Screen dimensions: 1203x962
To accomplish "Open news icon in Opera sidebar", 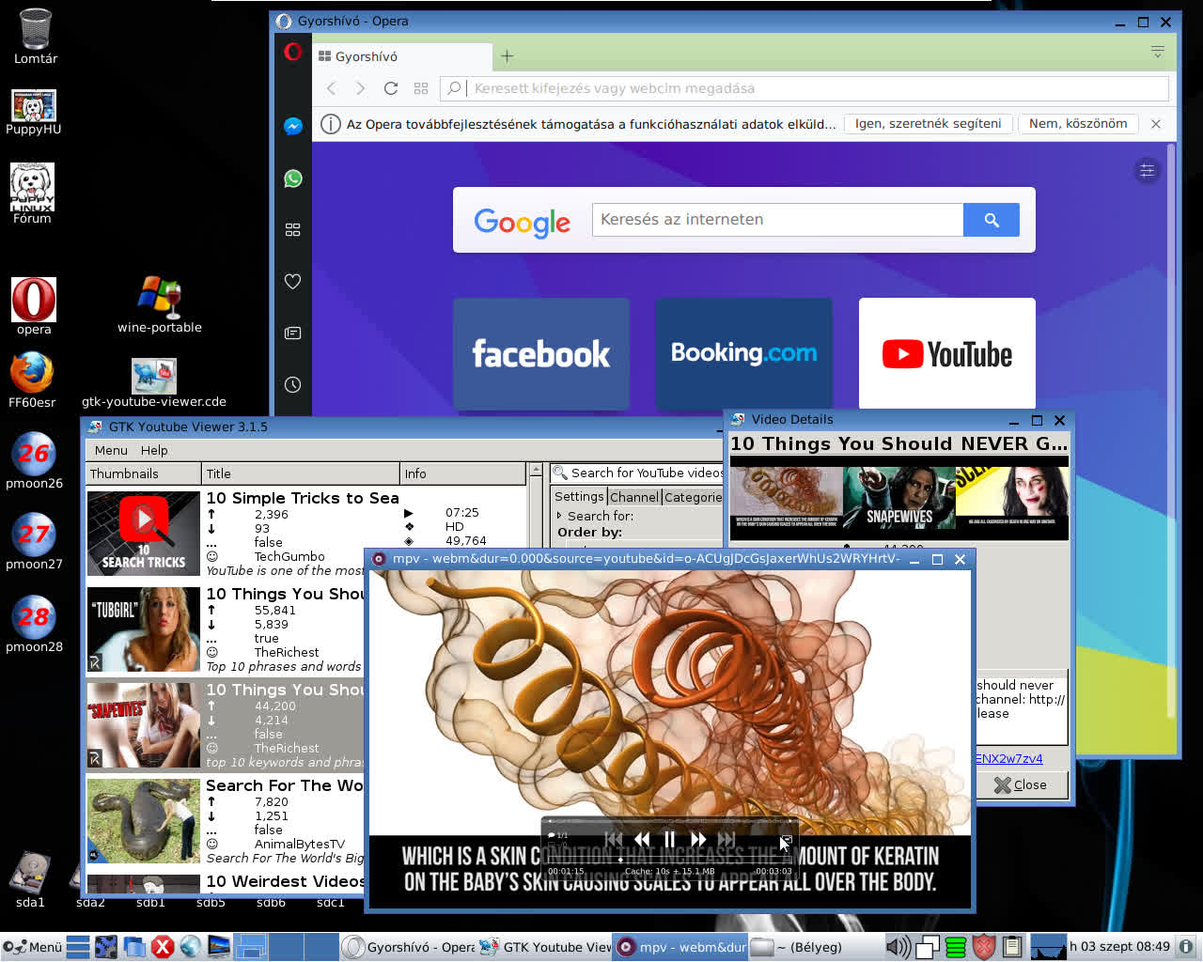I will [293, 333].
